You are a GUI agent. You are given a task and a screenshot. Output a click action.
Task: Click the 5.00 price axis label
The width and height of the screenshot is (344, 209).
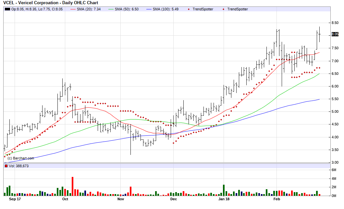[x=335, y=112]
